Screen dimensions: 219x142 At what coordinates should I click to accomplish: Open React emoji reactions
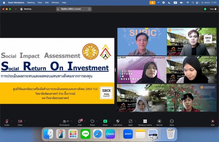coord(92,122)
